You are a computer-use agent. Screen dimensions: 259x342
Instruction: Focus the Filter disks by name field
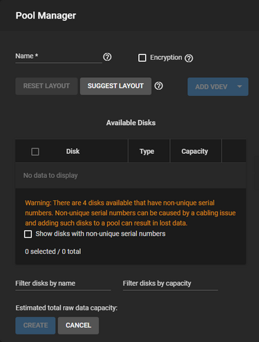(63, 284)
